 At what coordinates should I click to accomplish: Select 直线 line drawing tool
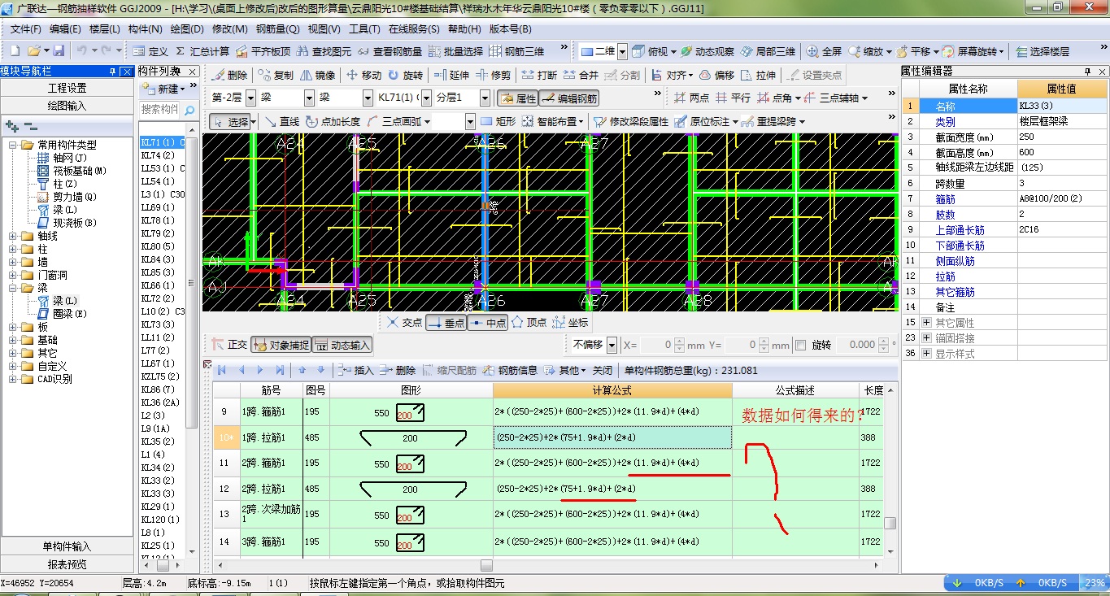281,121
